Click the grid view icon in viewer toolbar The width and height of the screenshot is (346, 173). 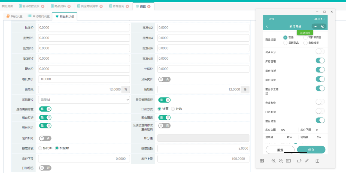(x=262, y=161)
